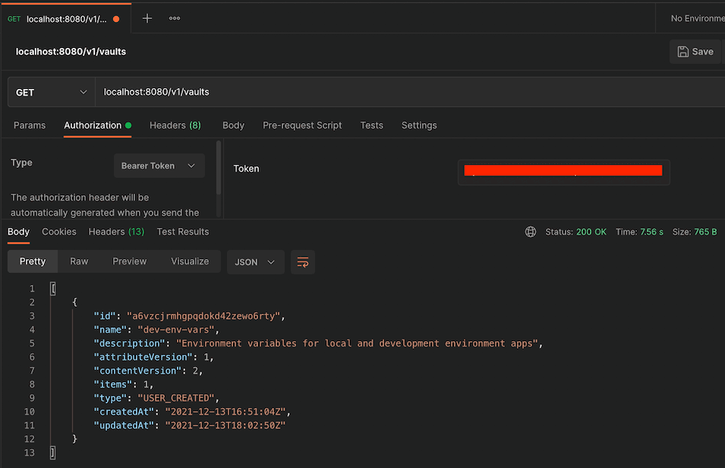The image size is (725, 468).
Task: Select the Pretty view mode
Action: pos(33,261)
